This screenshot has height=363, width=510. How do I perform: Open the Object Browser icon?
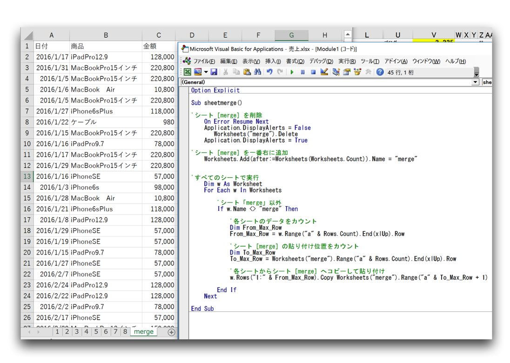coord(357,72)
